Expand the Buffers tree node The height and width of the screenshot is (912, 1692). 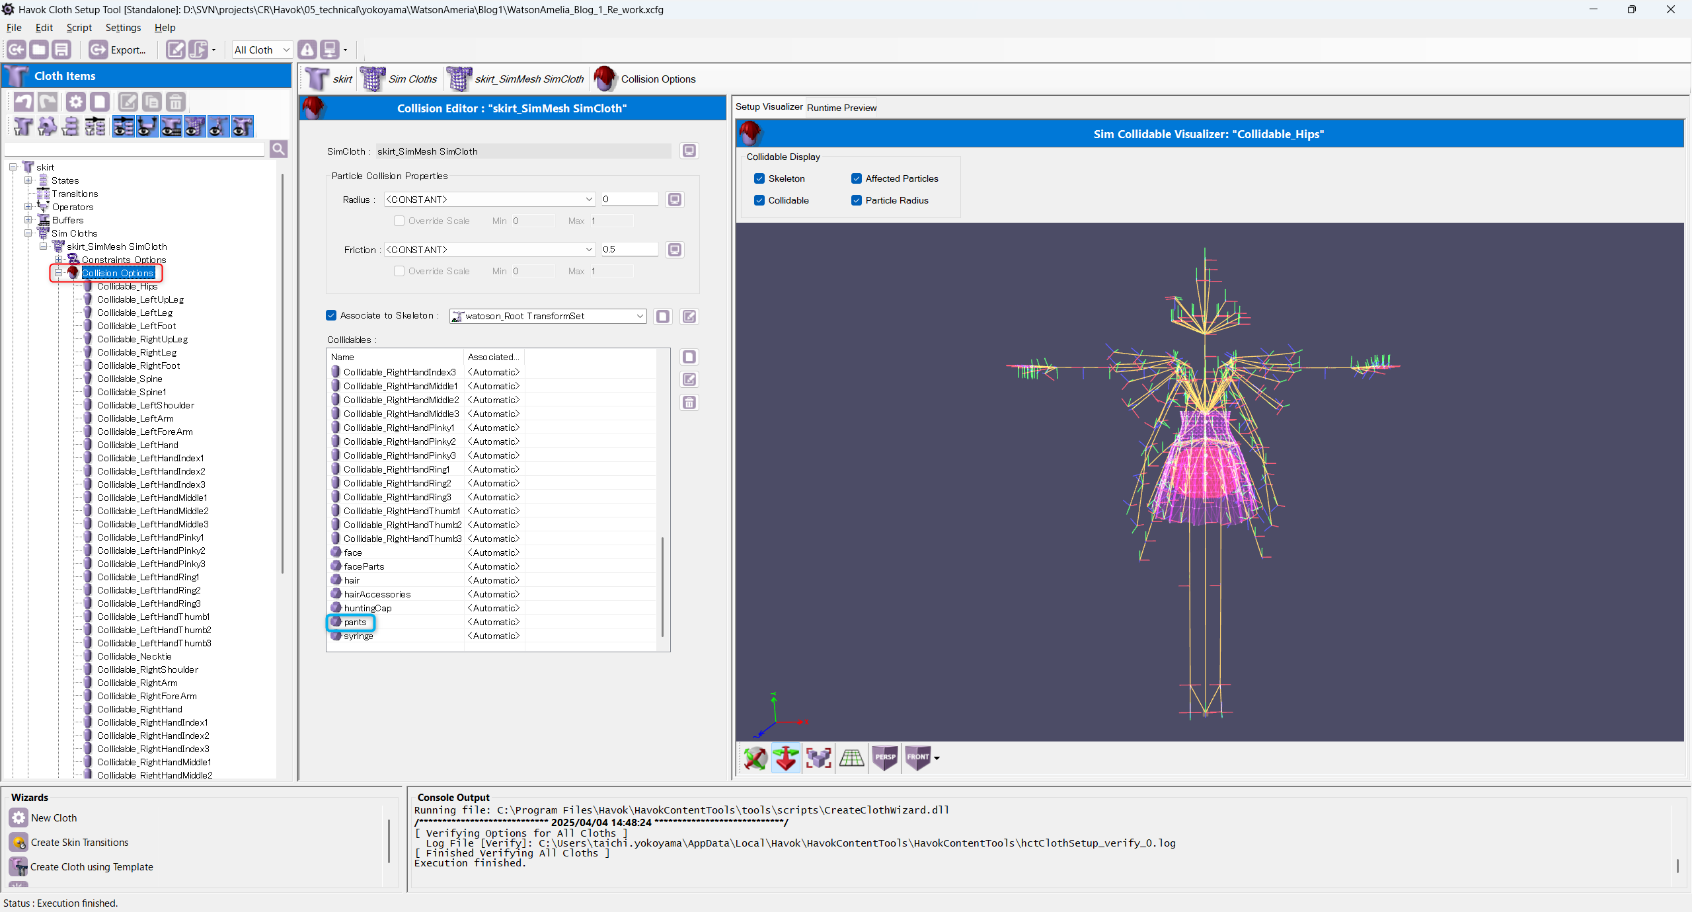(x=28, y=219)
